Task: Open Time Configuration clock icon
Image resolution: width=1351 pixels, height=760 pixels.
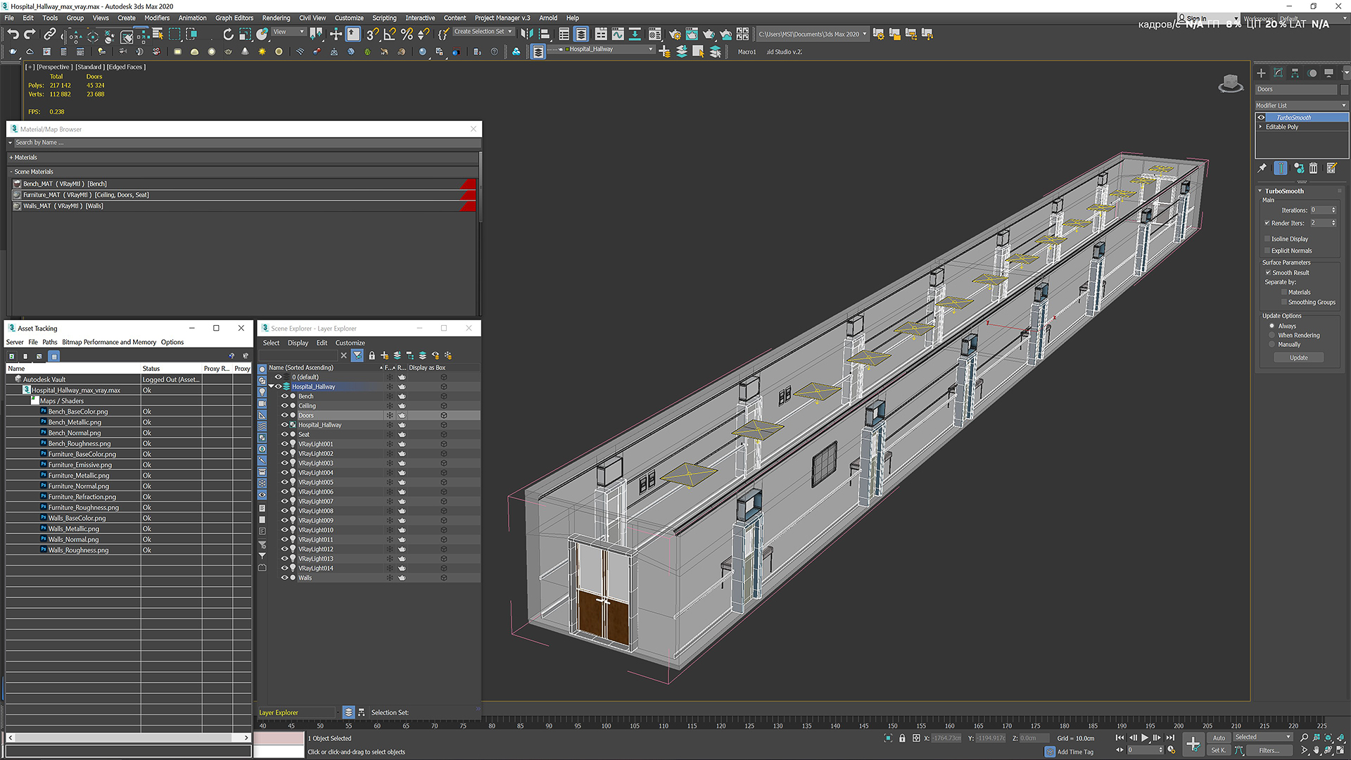Action: tap(1172, 750)
